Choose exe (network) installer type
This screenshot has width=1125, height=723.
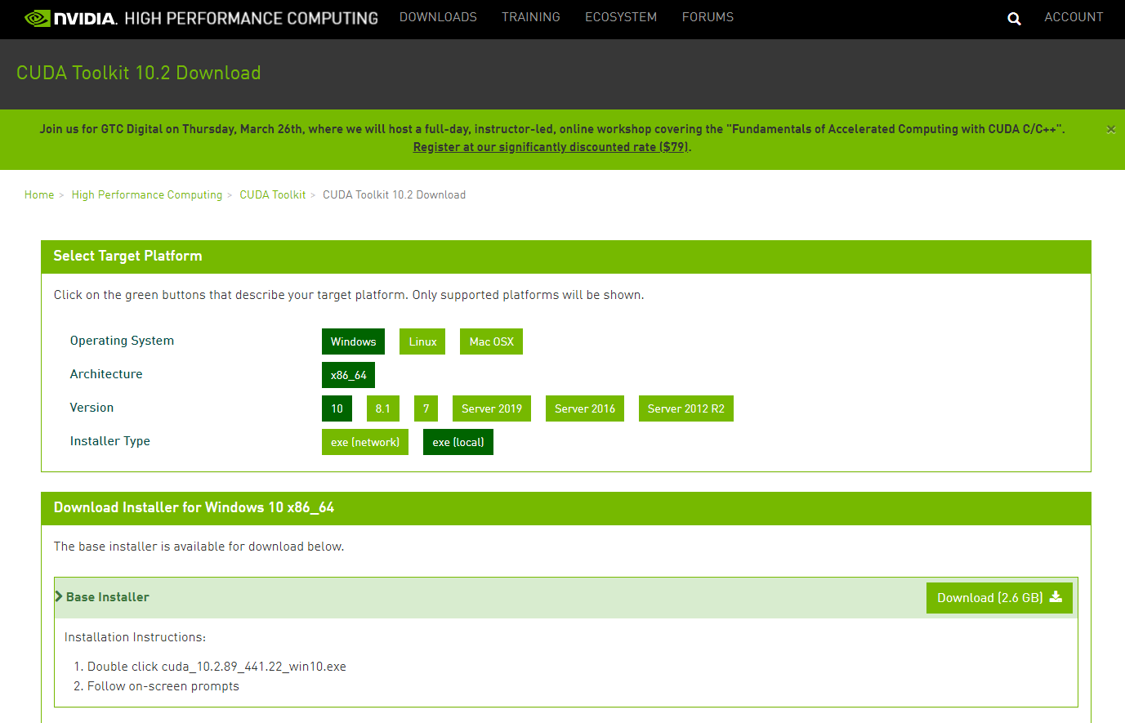tap(365, 442)
